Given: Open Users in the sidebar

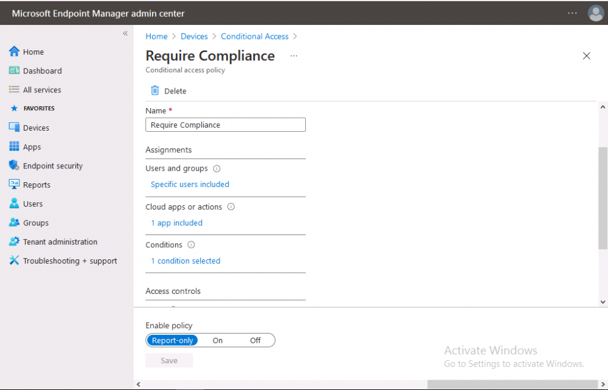Looking at the screenshot, I should [x=33, y=204].
